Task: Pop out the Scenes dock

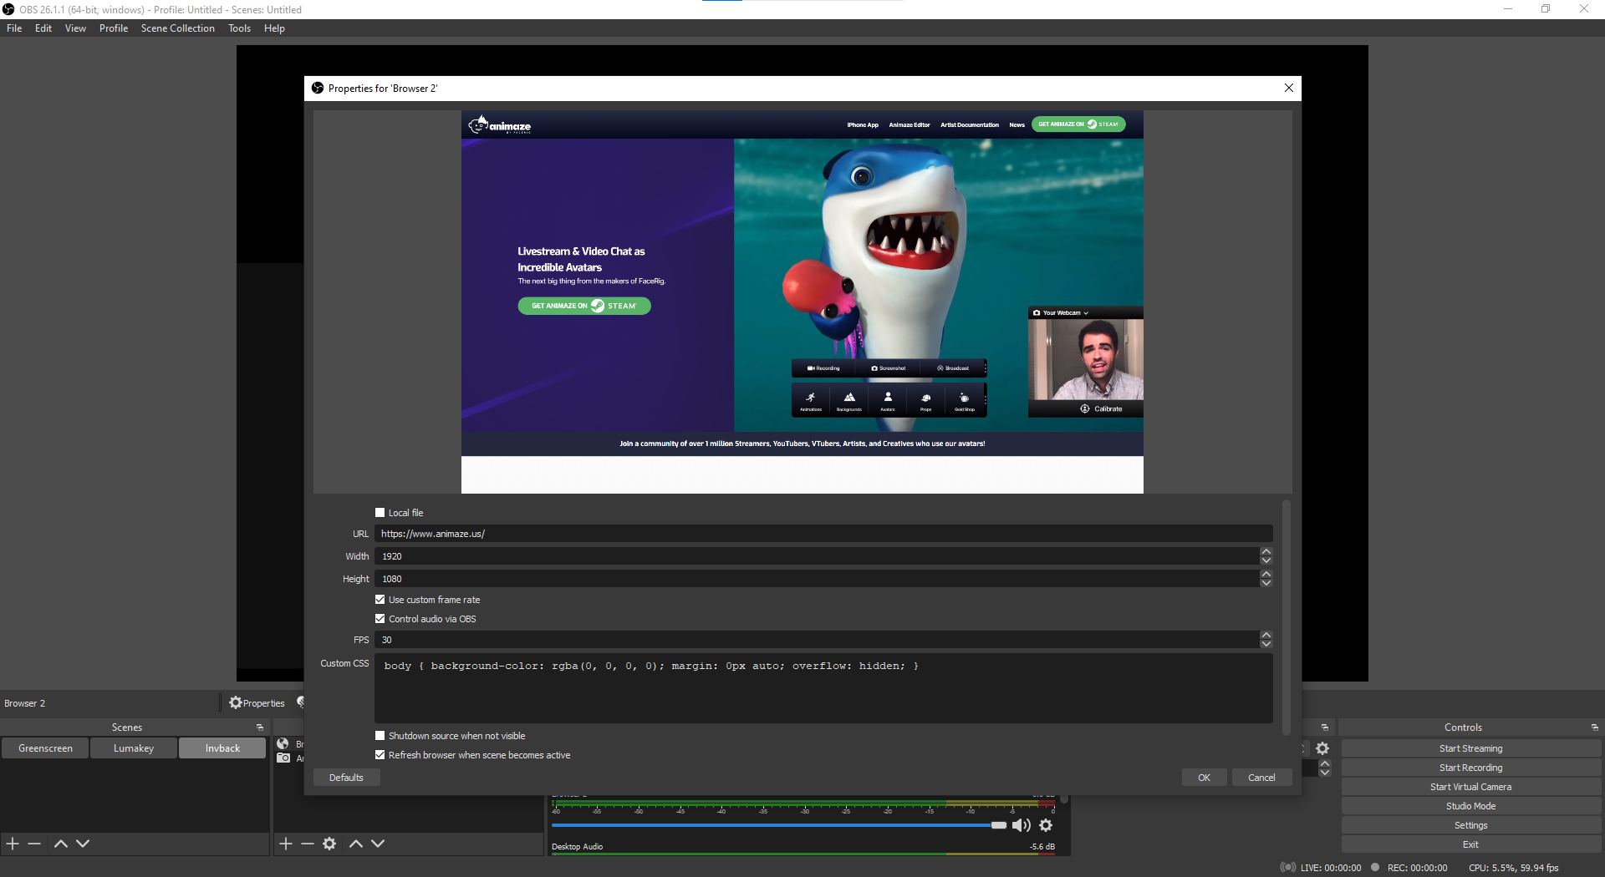Action: click(260, 727)
